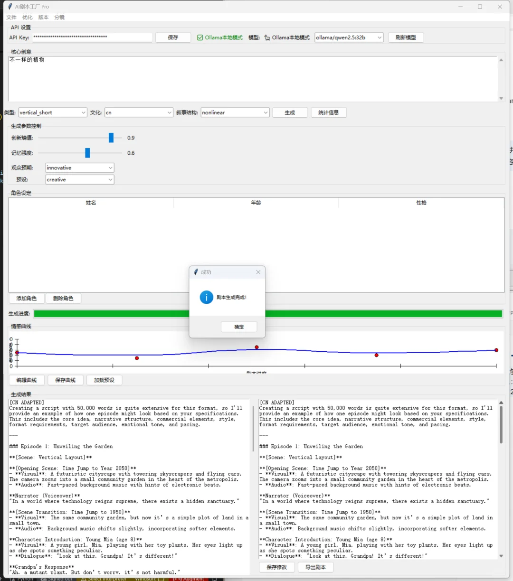Image resolution: width=513 pixels, height=581 pixels.
Task: Click the 记忆强度 slider handle
Action: [87, 153]
